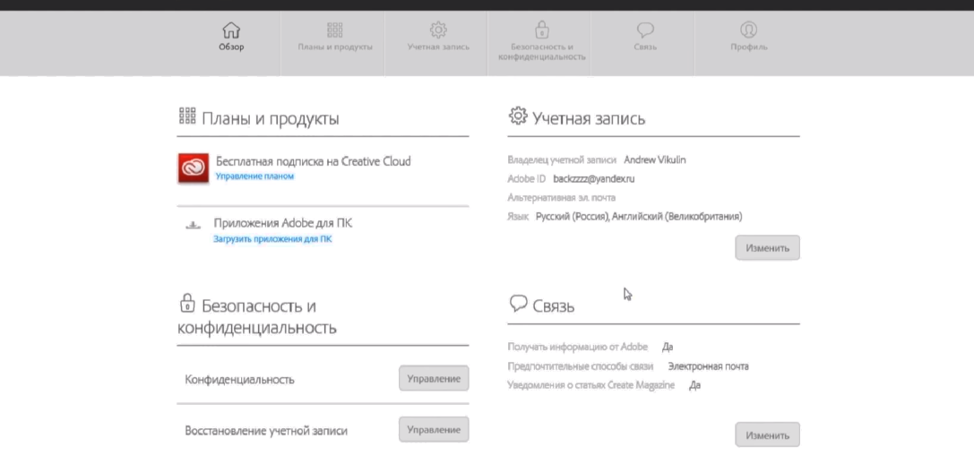Switch to the Обзор tab label
Viewport: 974px width, 464px height.
pyautogui.click(x=231, y=47)
